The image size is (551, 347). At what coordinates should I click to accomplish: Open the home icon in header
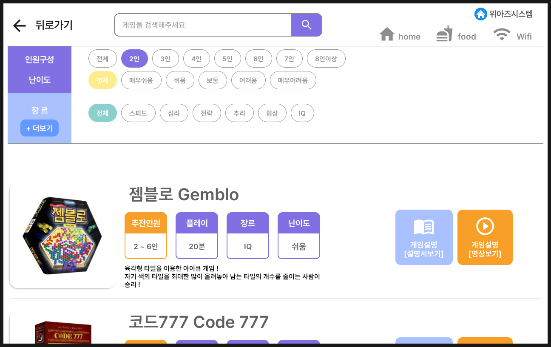[387, 34]
